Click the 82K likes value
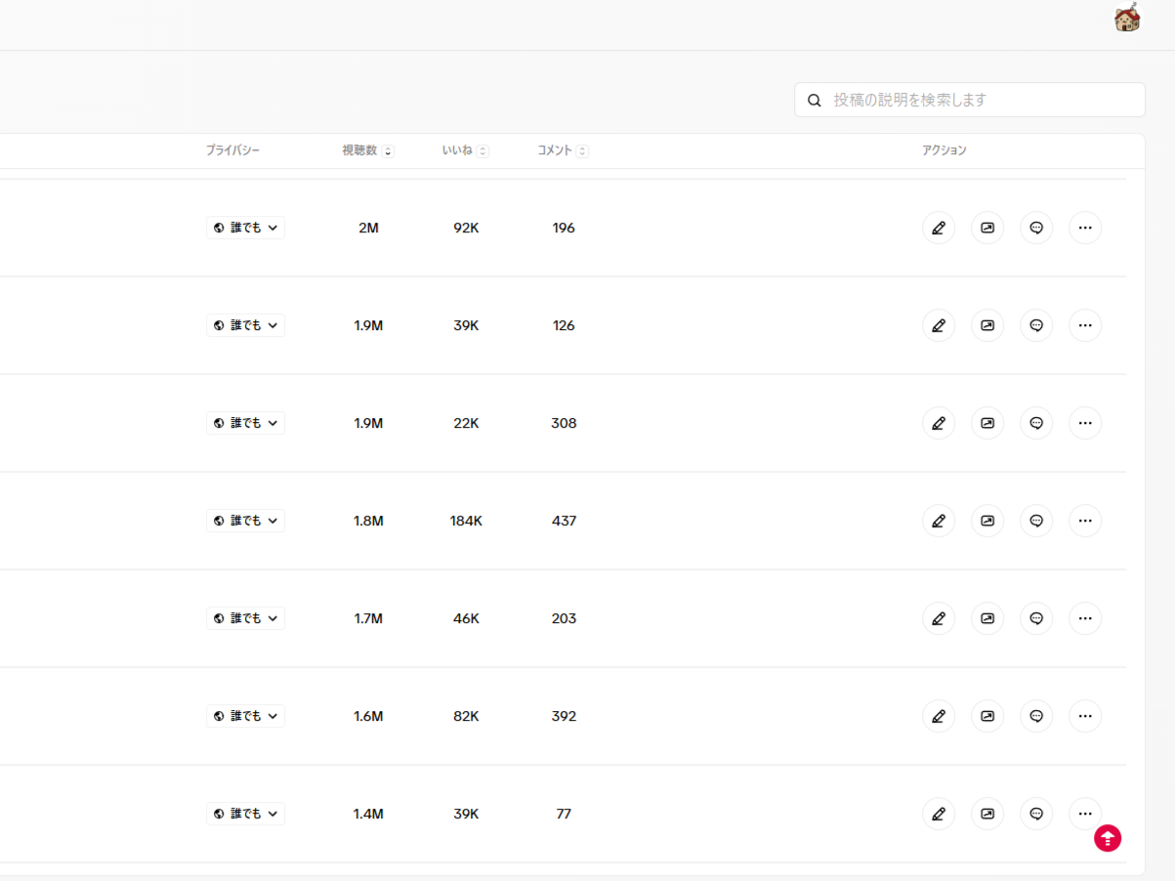This screenshot has height=881, width=1175. (466, 716)
